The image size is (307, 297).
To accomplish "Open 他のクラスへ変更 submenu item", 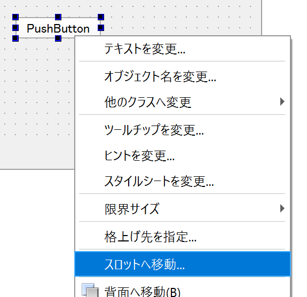I will coord(182,101).
